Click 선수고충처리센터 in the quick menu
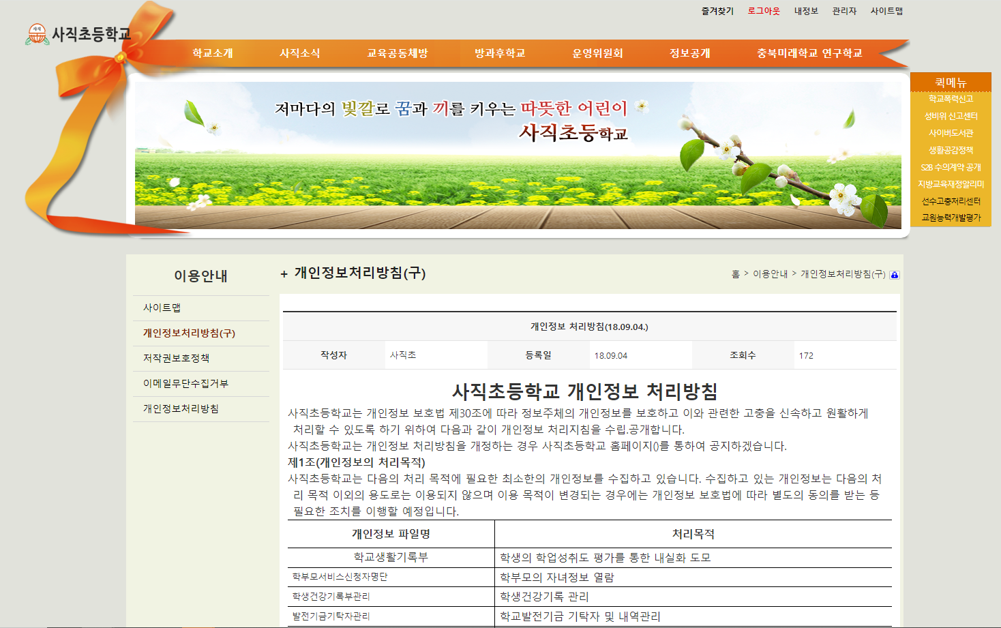This screenshot has width=1001, height=628. pyautogui.click(x=951, y=201)
